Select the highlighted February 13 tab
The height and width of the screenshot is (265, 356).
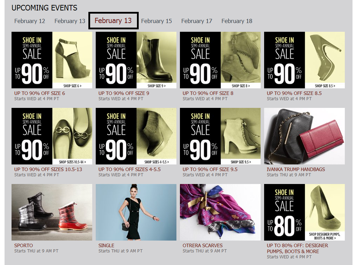[x=113, y=21]
